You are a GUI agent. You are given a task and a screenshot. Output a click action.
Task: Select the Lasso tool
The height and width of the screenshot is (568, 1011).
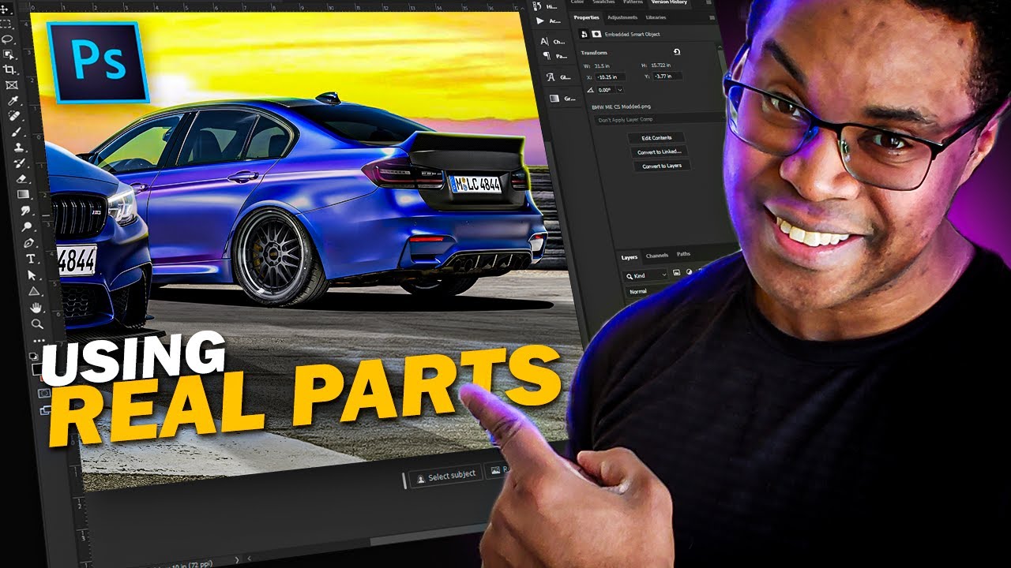coord(7,39)
